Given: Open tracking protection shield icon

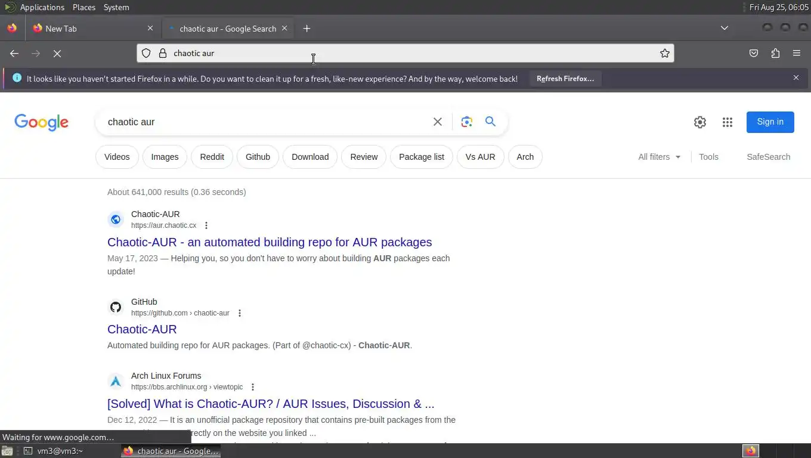Looking at the screenshot, I should (146, 53).
